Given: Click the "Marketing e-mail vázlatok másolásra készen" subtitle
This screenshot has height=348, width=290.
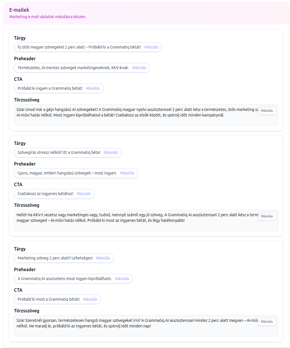Looking at the screenshot, I should 48,17.
